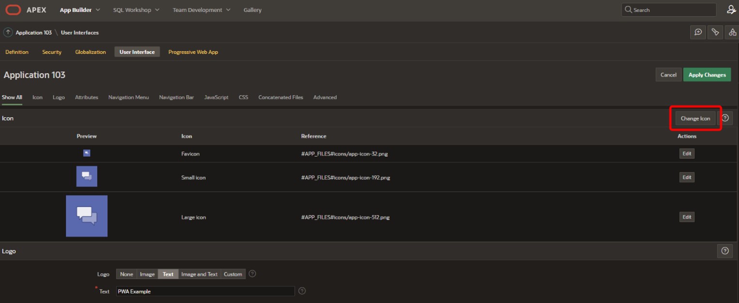Expand the SQL Workshop dropdown arrow
This screenshot has width=739, height=303.
point(157,10)
